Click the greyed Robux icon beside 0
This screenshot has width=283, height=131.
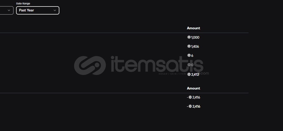pos(189,65)
